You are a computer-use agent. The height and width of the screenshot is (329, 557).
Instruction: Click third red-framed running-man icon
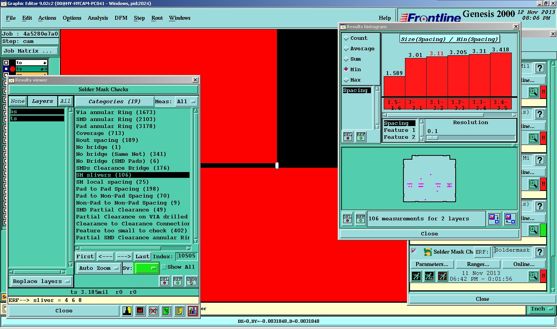(443, 276)
